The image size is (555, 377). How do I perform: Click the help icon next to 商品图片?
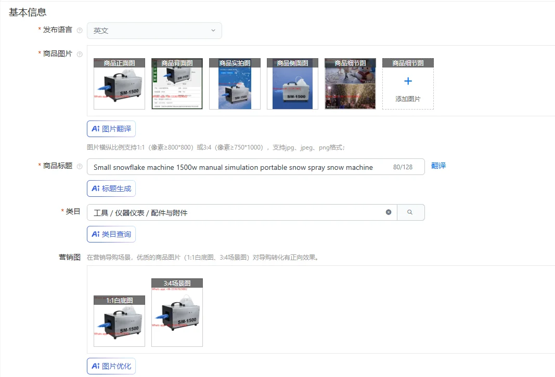tap(79, 53)
